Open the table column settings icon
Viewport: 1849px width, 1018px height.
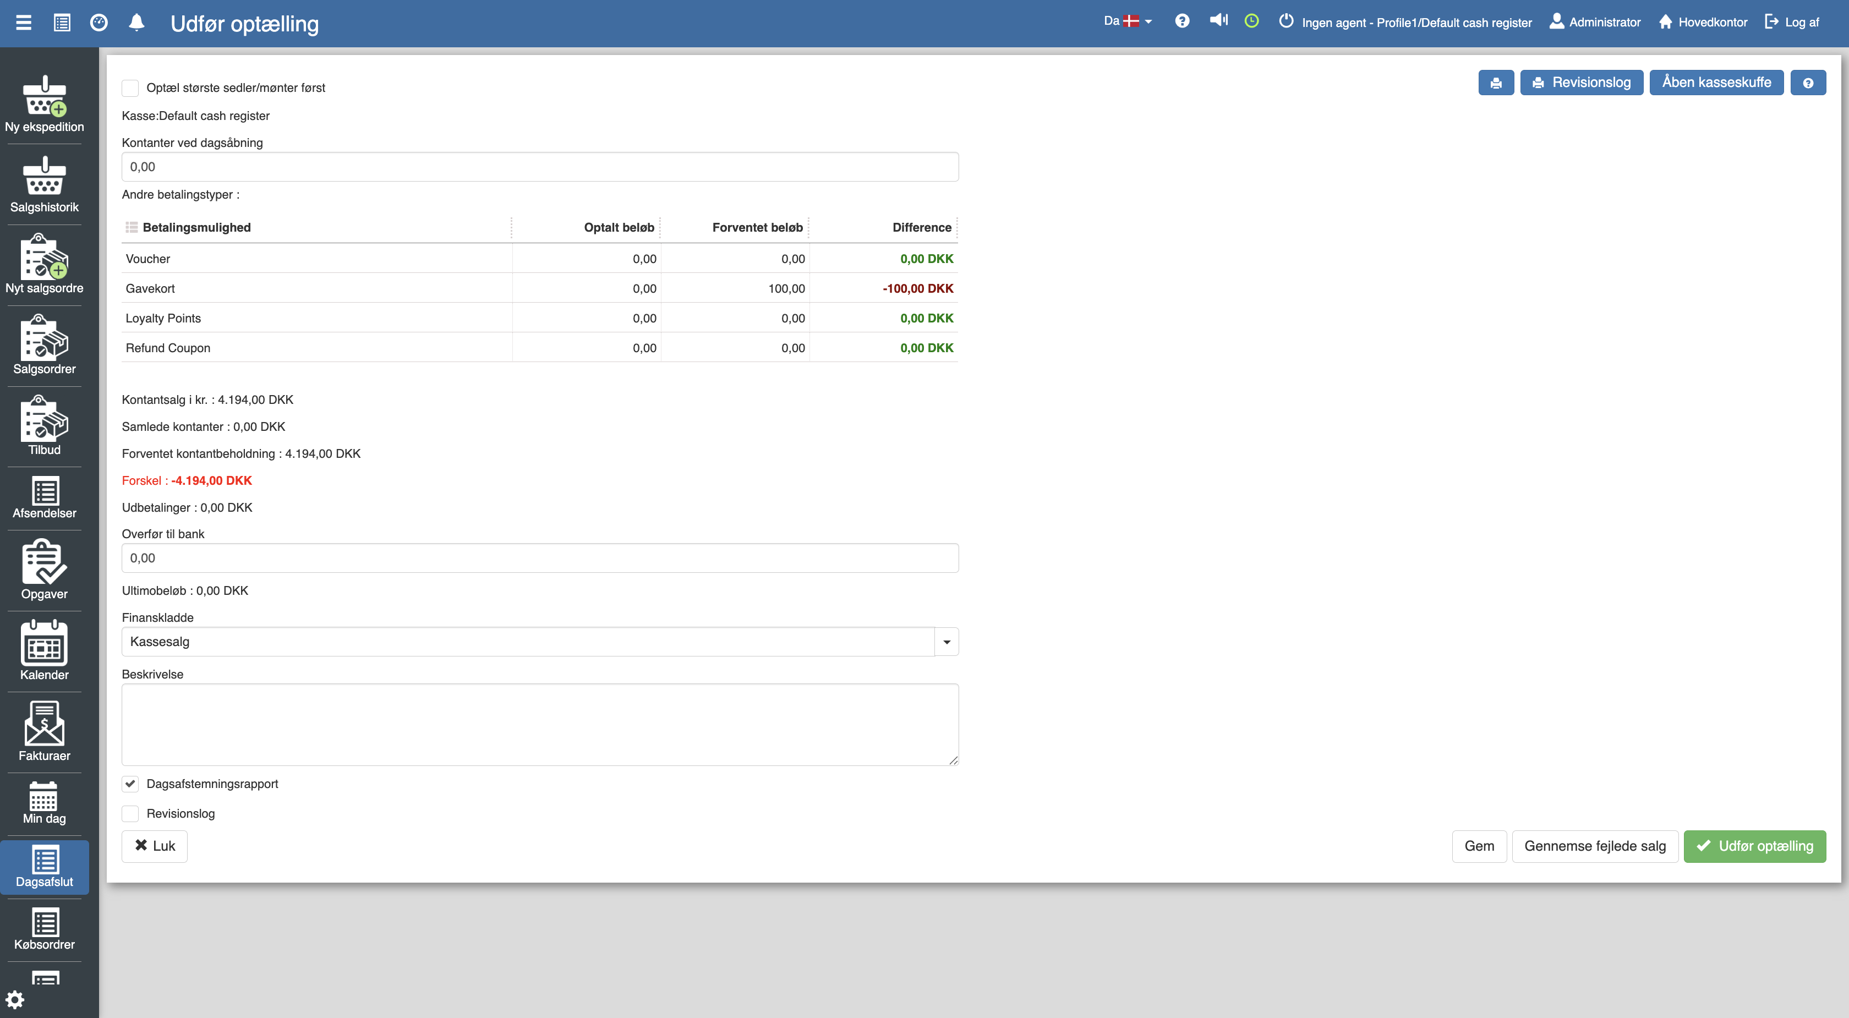click(x=132, y=228)
